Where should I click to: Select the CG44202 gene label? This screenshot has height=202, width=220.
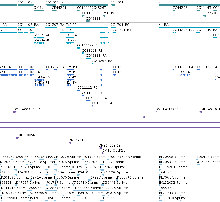[x=180, y=8]
